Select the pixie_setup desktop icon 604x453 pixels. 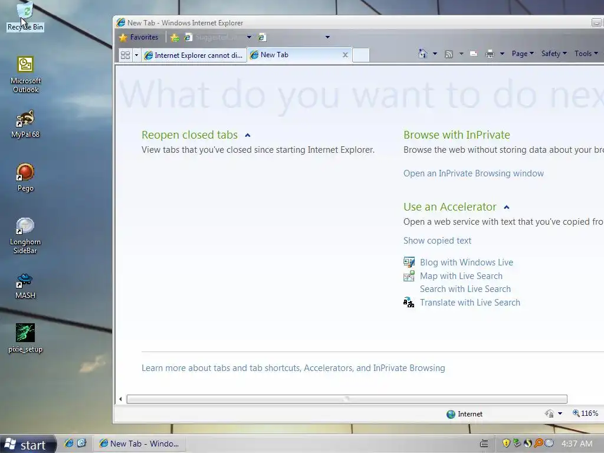pos(25,338)
